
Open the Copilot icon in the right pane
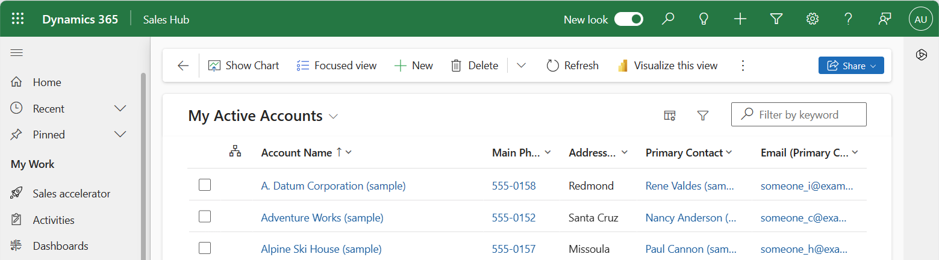tap(921, 55)
